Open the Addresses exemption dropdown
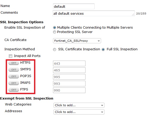 79,112
